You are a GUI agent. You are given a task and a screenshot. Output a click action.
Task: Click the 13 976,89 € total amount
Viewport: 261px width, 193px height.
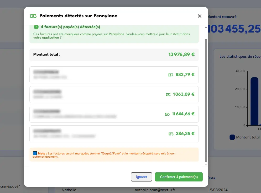(181, 55)
